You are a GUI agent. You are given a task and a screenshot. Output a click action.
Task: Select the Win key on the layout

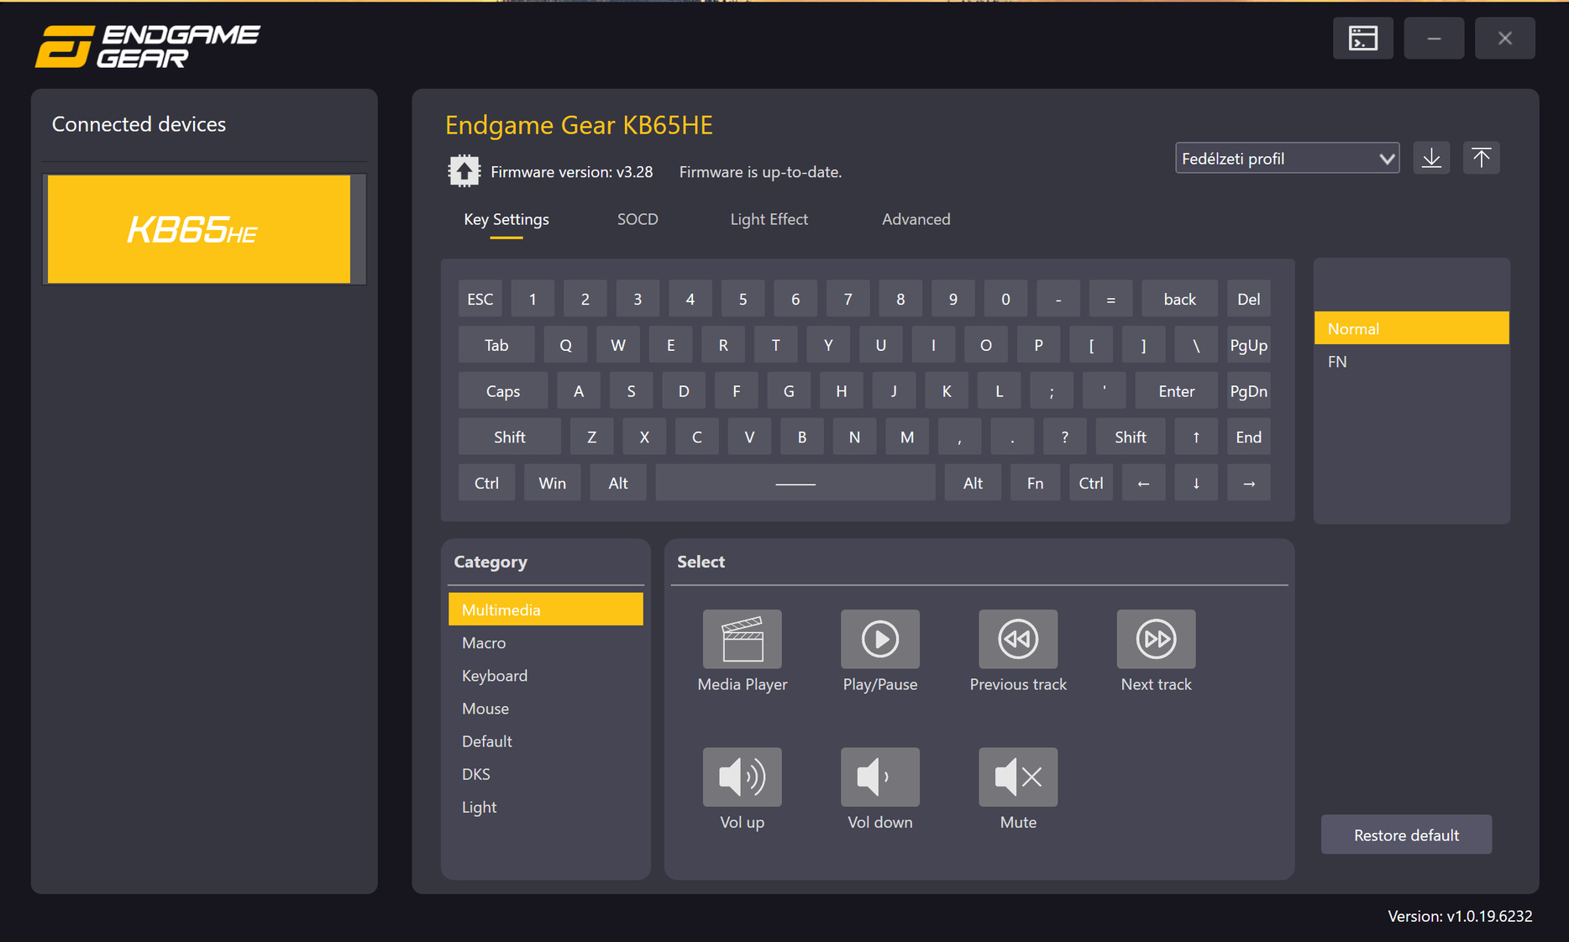point(552,483)
